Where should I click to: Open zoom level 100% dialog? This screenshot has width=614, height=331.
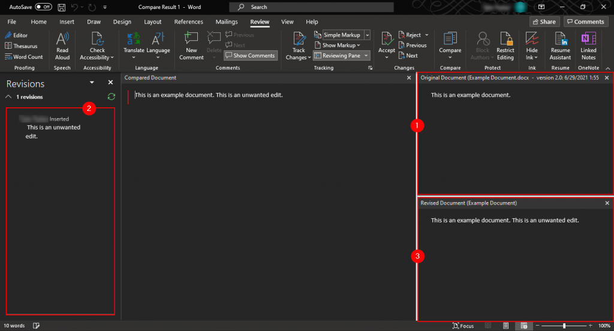click(x=604, y=326)
